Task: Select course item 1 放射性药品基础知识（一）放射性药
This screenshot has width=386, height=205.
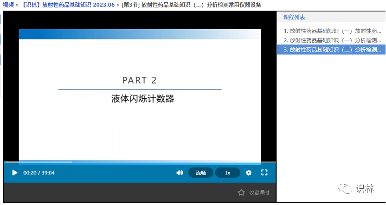Action: [x=332, y=31]
